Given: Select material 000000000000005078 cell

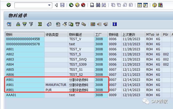Looking at the screenshot, I should [25, 44].
